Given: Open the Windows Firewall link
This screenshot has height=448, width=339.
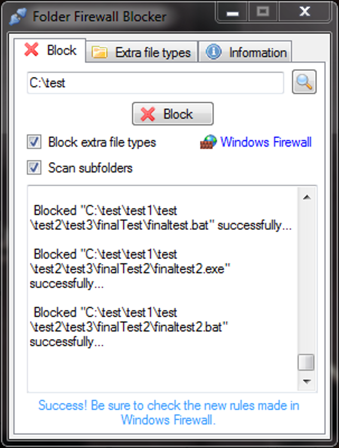Looking at the screenshot, I should (266, 142).
